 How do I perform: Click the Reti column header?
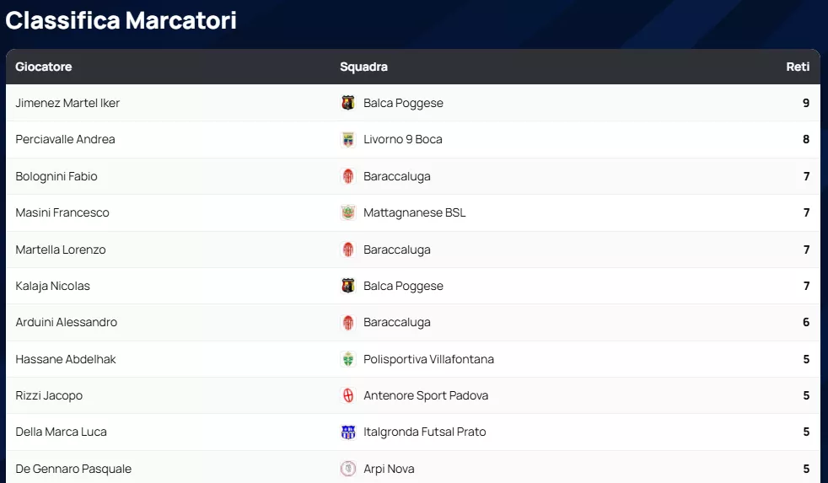798,67
